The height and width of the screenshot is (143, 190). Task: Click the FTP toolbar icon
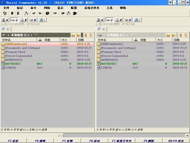pos(55,13)
